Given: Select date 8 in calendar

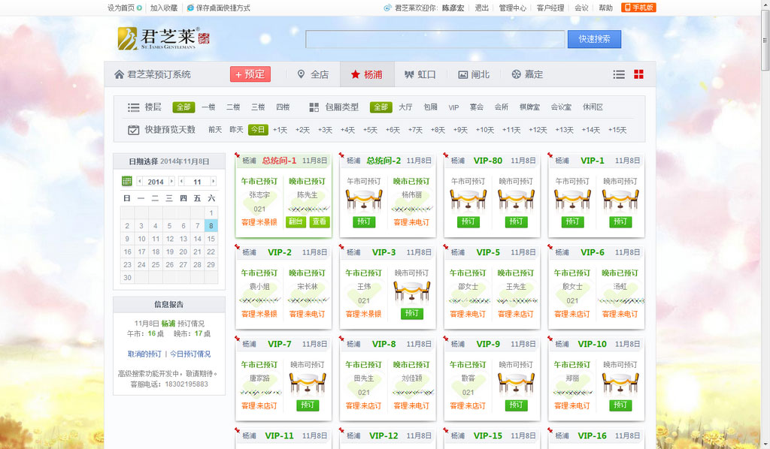Looking at the screenshot, I should point(211,225).
